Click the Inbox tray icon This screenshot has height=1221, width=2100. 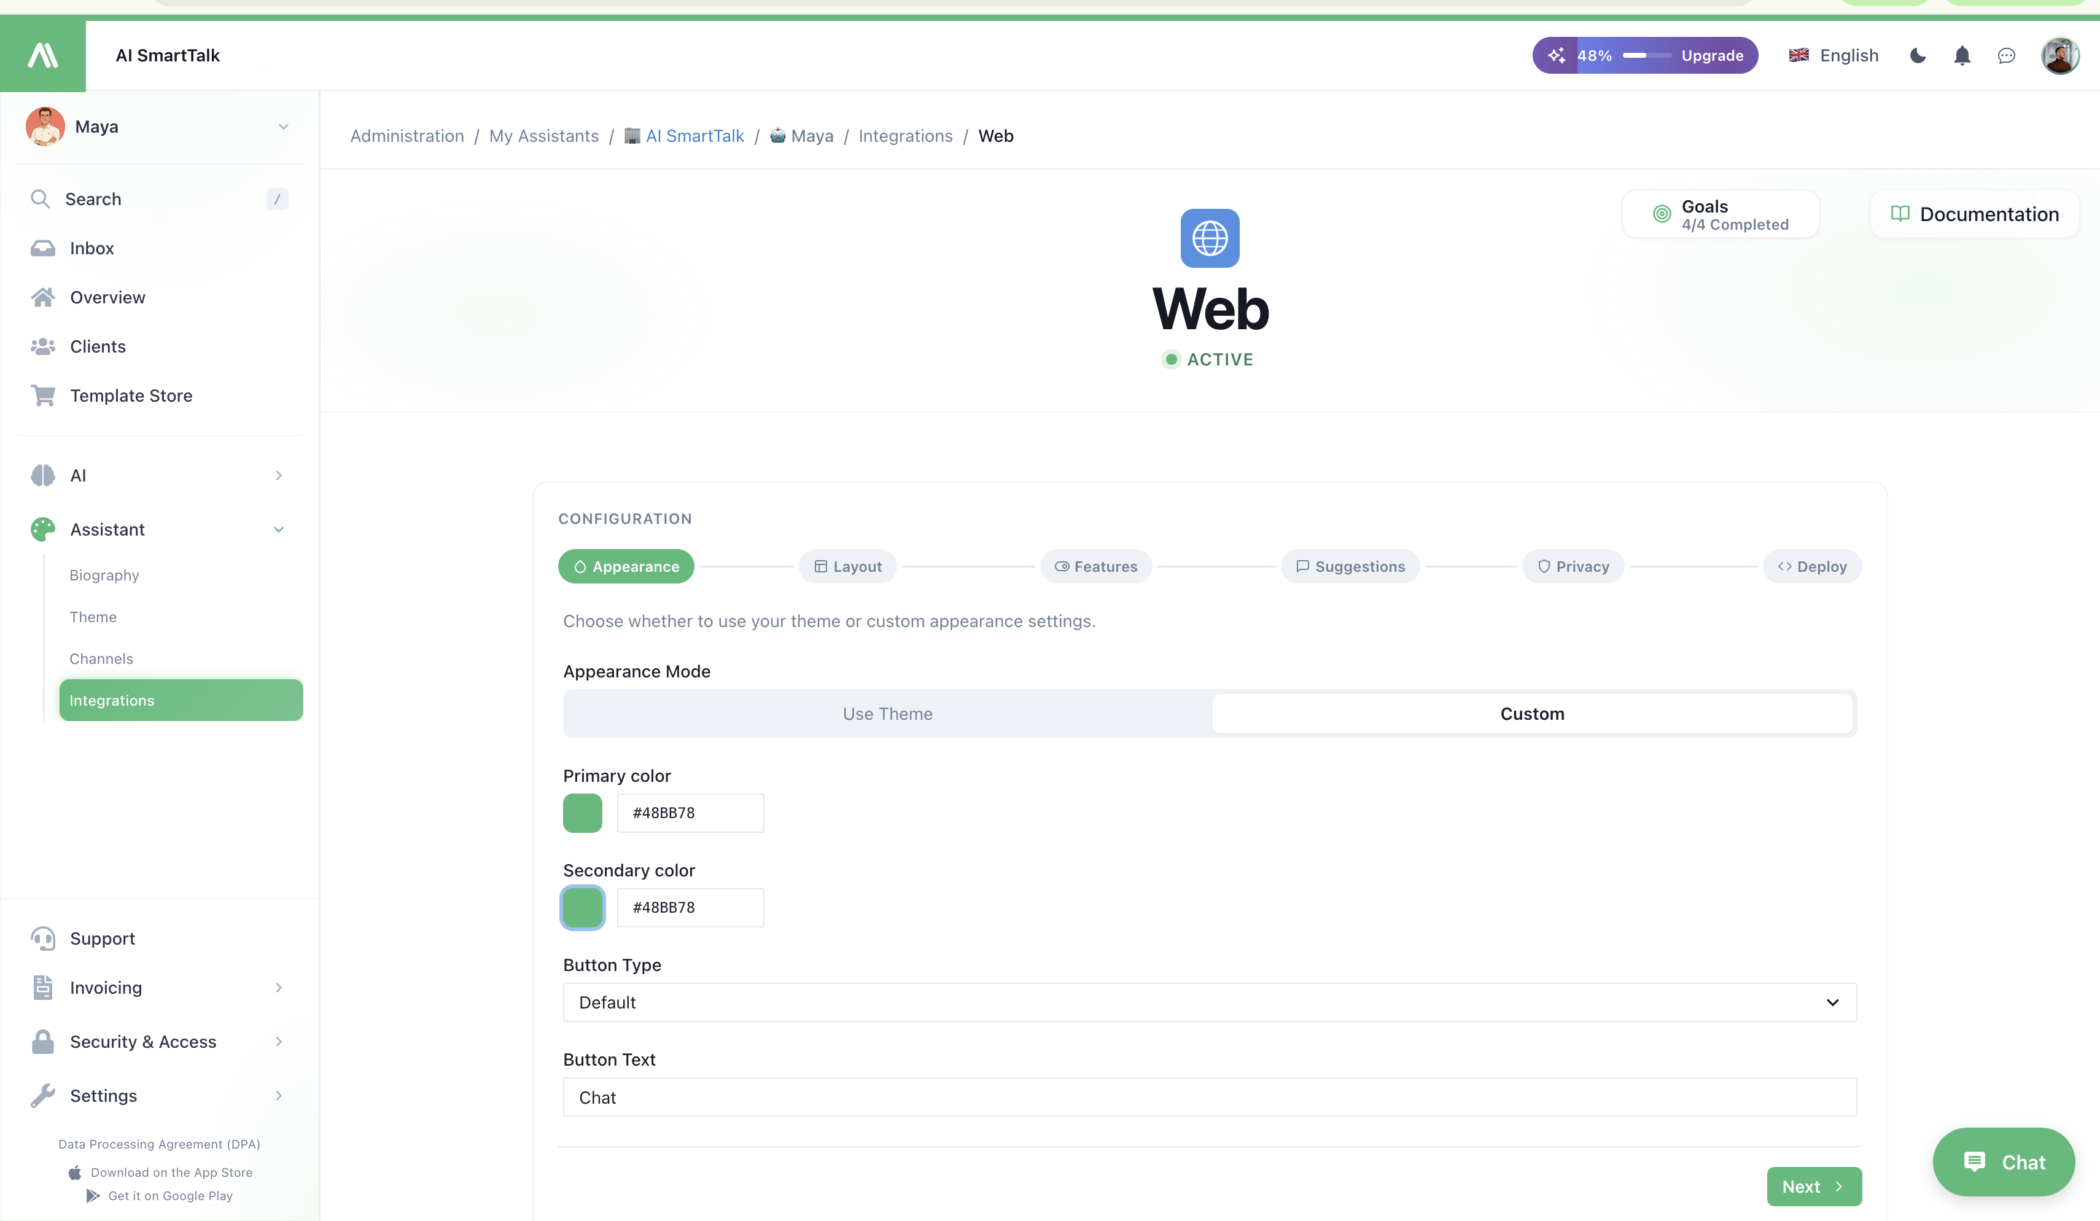click(42, 248)
